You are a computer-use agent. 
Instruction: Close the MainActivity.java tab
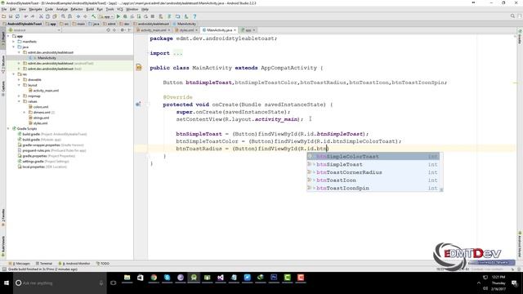click(235, 30)
